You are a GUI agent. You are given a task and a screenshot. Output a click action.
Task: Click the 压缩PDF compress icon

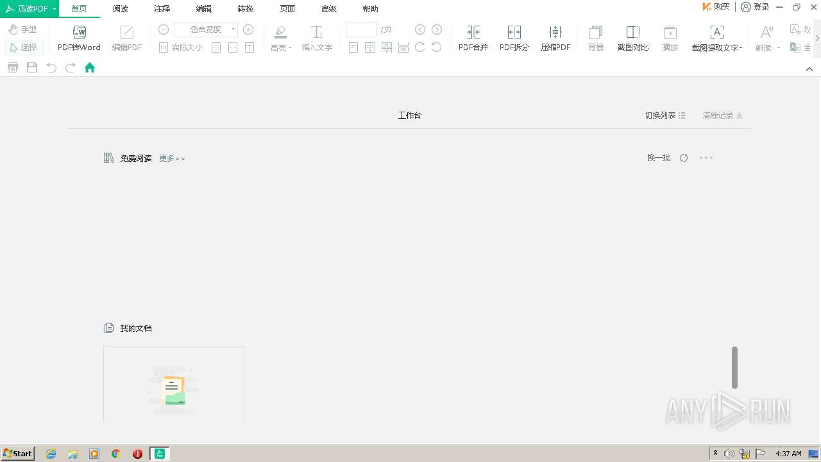pos(555,33)
